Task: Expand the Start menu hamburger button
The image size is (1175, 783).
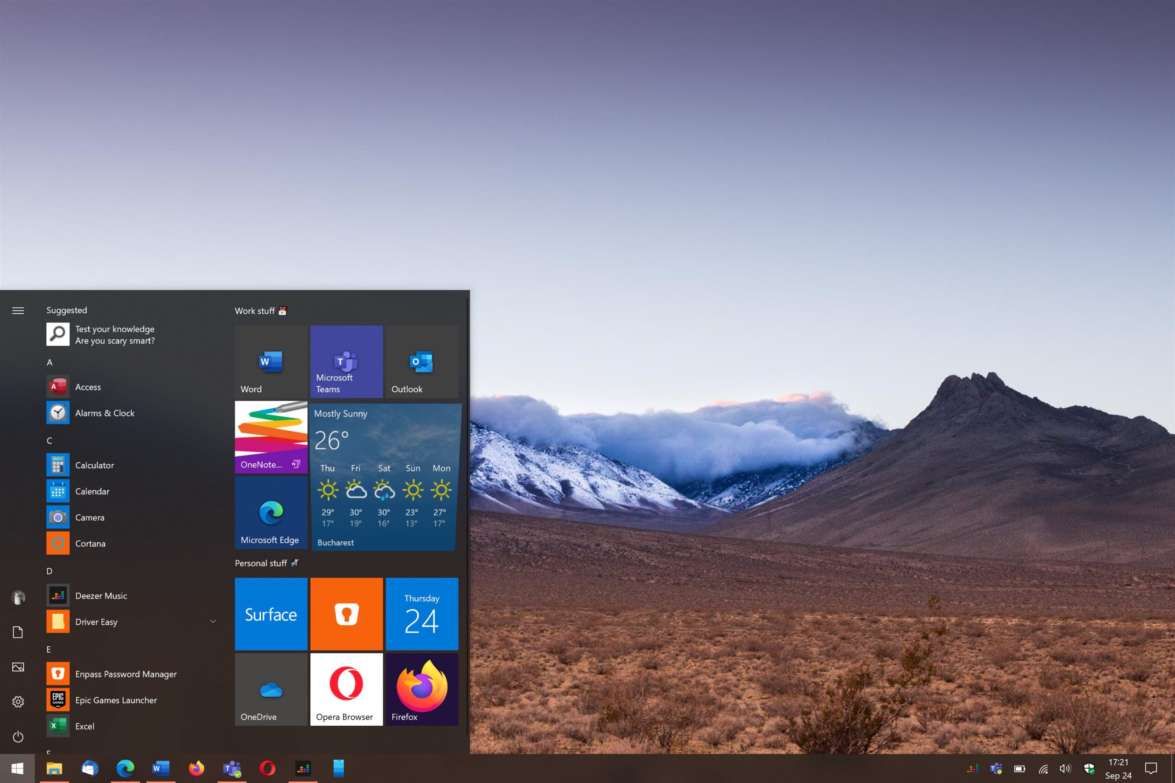Action: [x=18, y=311]
